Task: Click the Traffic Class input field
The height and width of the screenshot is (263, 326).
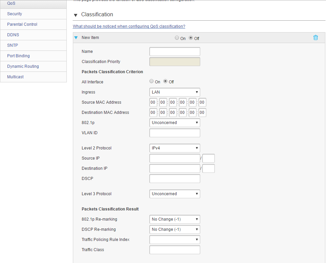Action: [175, 250]
